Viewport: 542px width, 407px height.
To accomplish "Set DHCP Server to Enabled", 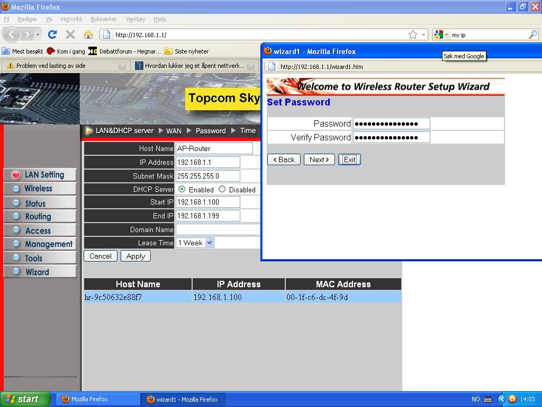I will click(182, 189).
